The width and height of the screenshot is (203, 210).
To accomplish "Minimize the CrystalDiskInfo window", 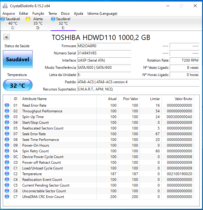I will tap(168, 6).
